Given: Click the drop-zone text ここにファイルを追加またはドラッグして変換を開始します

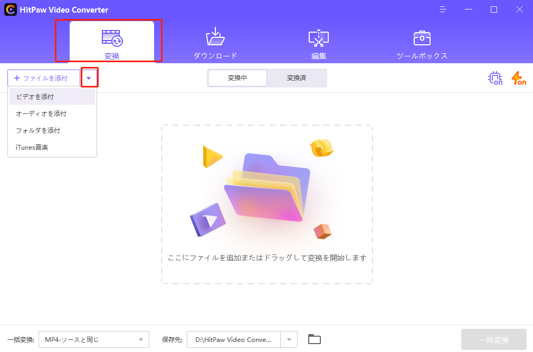Looking at the screenshot, I should 267,258.
